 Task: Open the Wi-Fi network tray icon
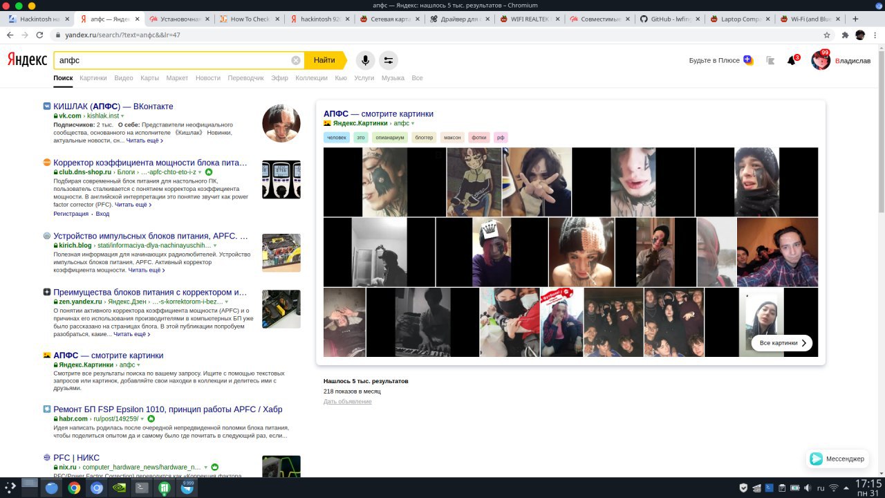[835, 488]
